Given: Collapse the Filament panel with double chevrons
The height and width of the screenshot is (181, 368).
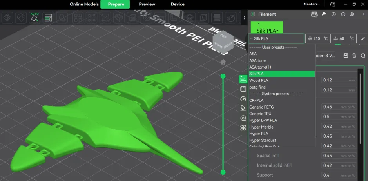Looking at the screenshot, I should (364, 14).
